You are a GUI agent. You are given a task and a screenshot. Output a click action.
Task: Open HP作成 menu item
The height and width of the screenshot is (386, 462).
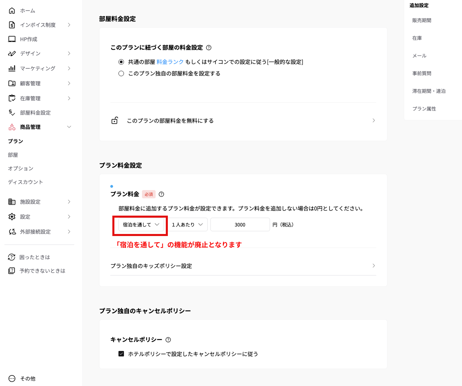click(29, 39)
